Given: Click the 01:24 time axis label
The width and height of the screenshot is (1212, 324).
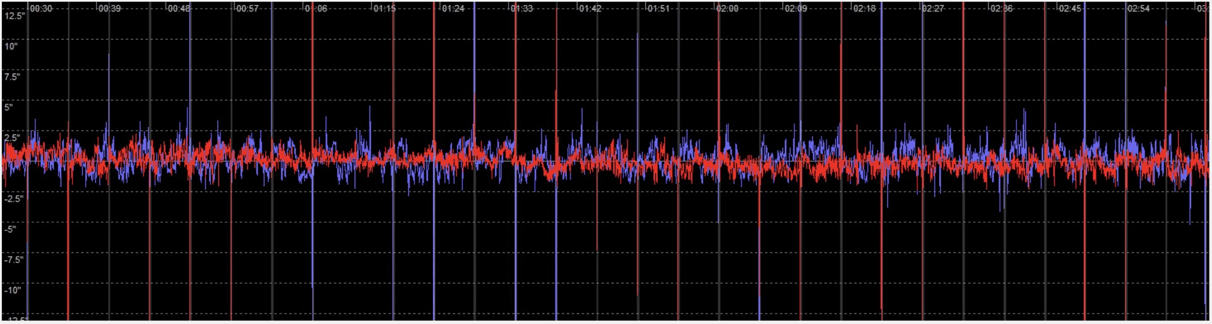Looking at the screenshot, I should [453, 9].
